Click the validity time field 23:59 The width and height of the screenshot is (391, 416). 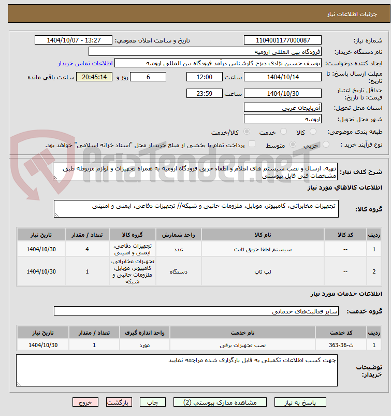(204, 93)
